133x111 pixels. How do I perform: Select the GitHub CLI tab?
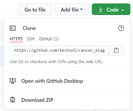[x=49, y=39]
